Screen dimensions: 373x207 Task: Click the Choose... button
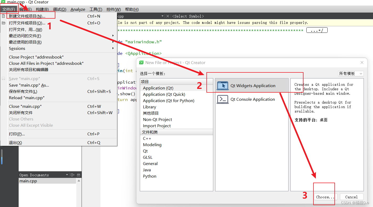[325, 197]
